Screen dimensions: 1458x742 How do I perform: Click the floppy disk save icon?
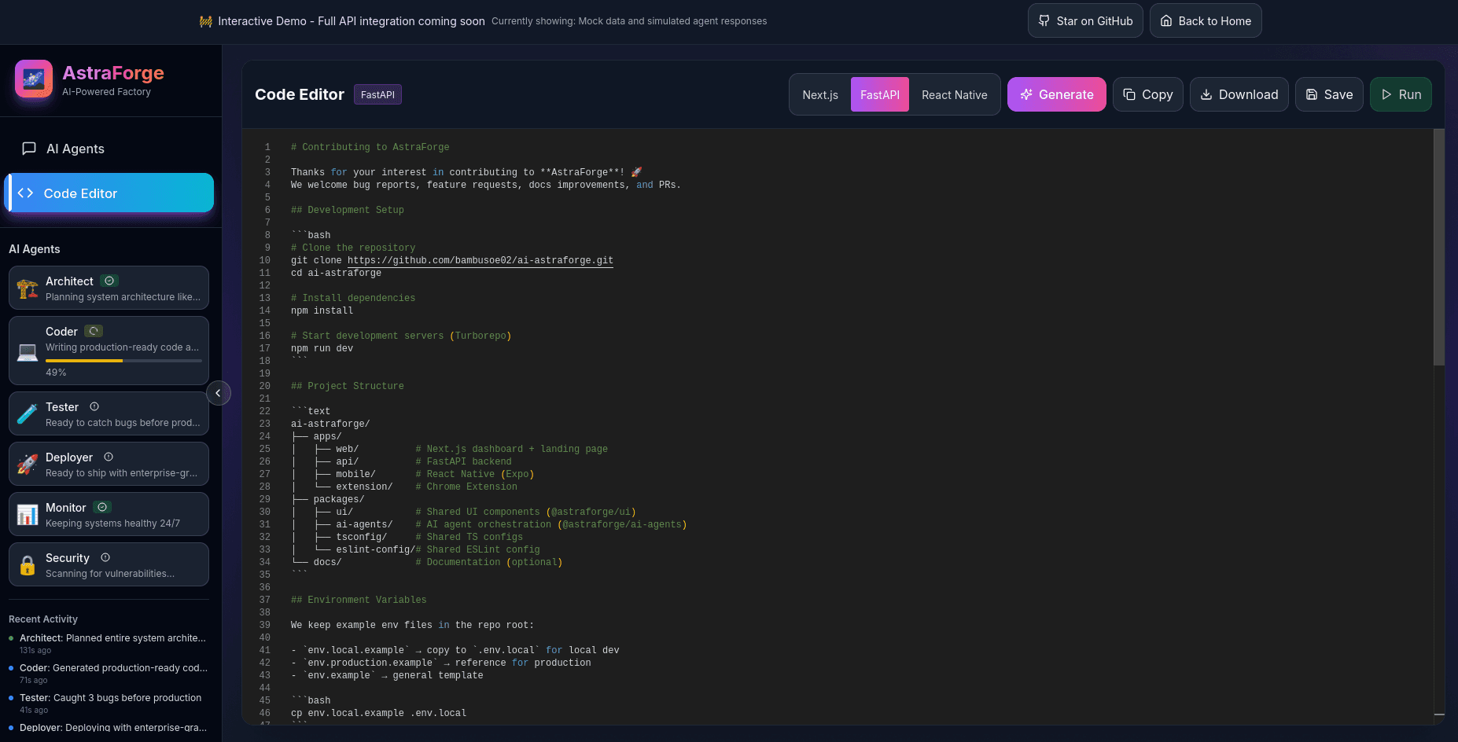(1312, 94)
